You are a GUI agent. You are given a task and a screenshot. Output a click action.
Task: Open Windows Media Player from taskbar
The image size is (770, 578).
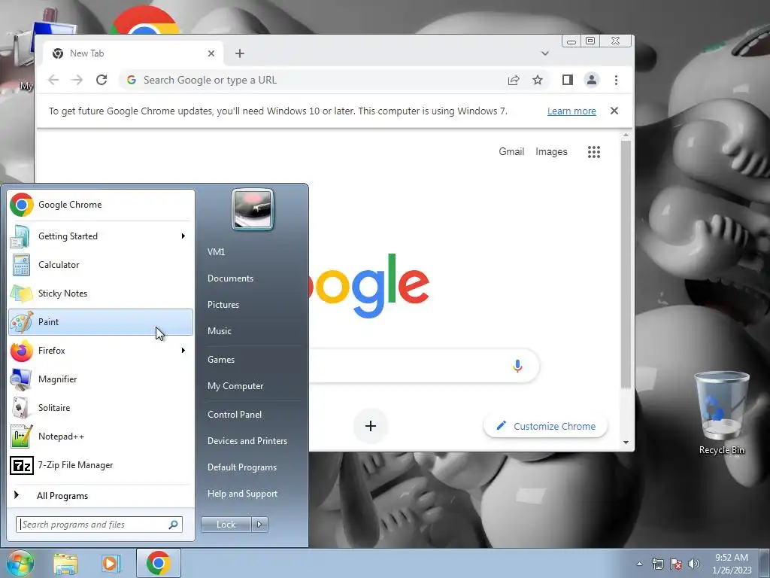click(111, 564)
